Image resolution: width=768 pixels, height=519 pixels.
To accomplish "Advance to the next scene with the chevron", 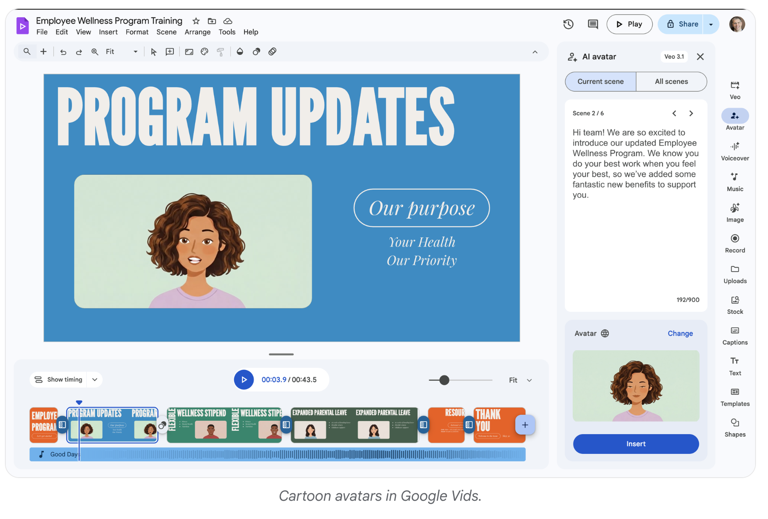I will pos(691,113).
